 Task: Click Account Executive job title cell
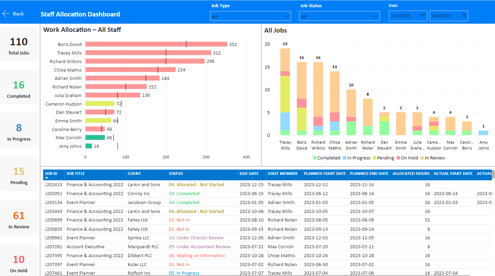coord(85,247)
